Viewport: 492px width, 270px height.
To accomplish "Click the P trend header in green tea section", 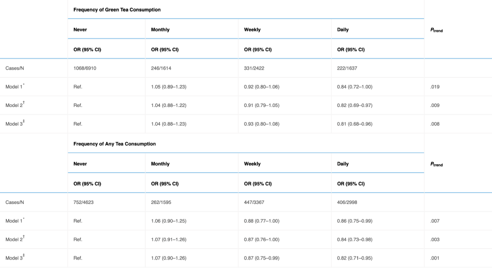I will pos(436,30).
